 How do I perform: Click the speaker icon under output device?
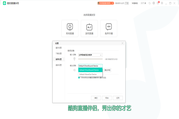[75, 70]
